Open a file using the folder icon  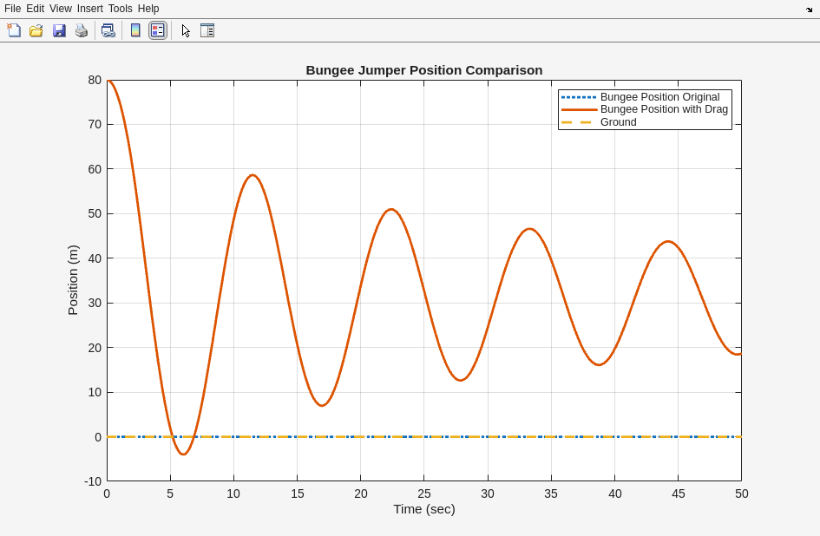click(36, 30)
